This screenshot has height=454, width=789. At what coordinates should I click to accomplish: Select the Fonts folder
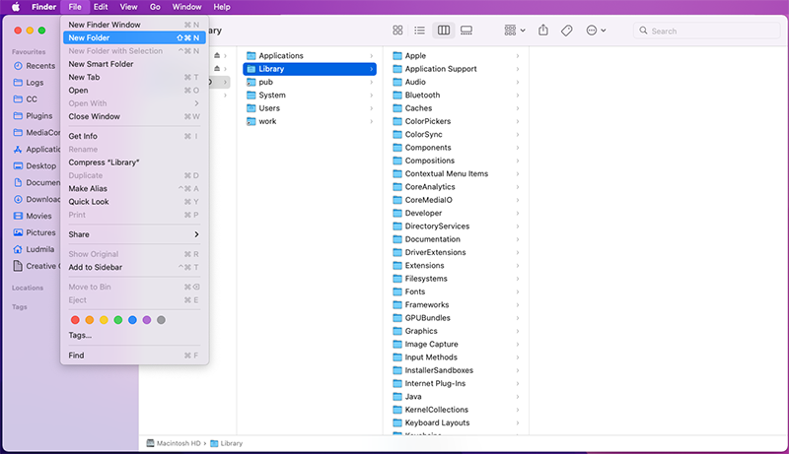456,292
